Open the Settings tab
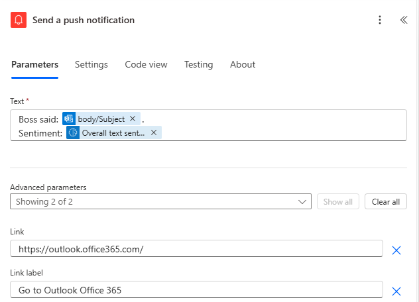This screenshot has height=302, width=419. tap(91, 64)
